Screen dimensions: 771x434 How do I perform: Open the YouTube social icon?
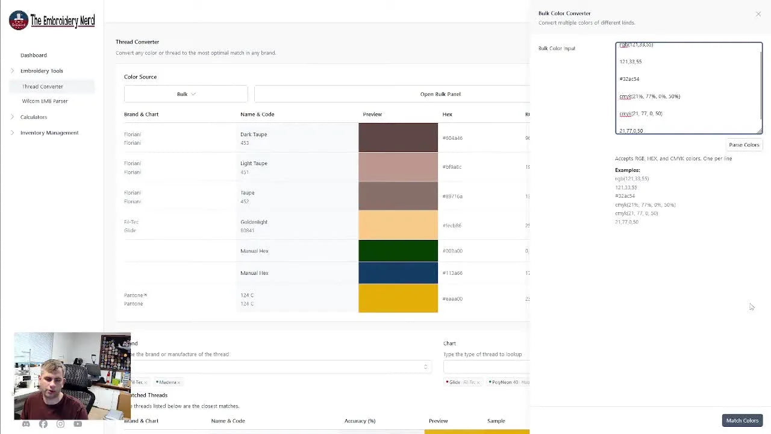(78, 424)
